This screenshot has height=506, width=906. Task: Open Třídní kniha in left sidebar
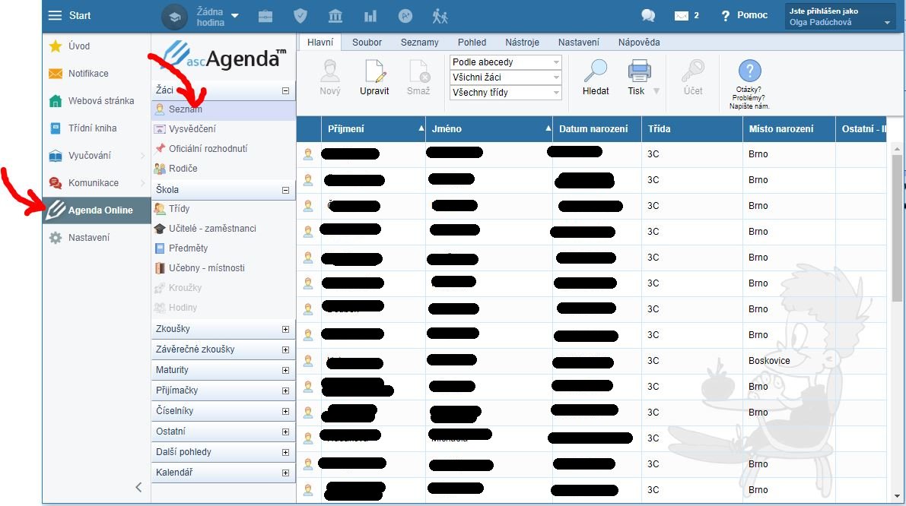click(x=92, y=128)
